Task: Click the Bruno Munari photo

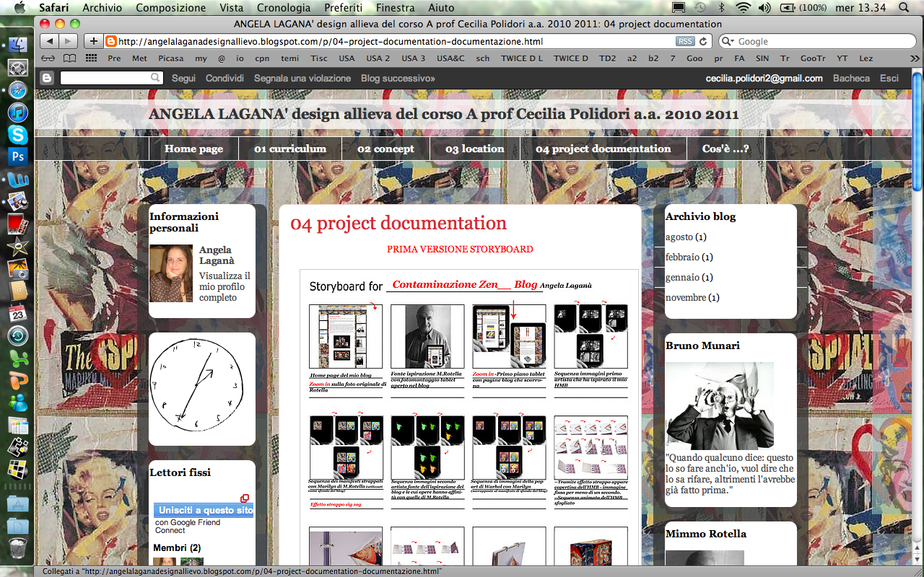Action: [x=720, y=405]
